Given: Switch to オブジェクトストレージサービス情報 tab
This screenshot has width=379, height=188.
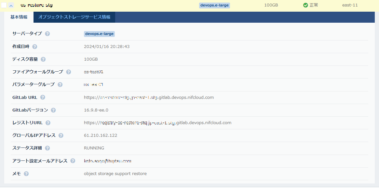Looking at the screenshot, I should coord(74,17).
